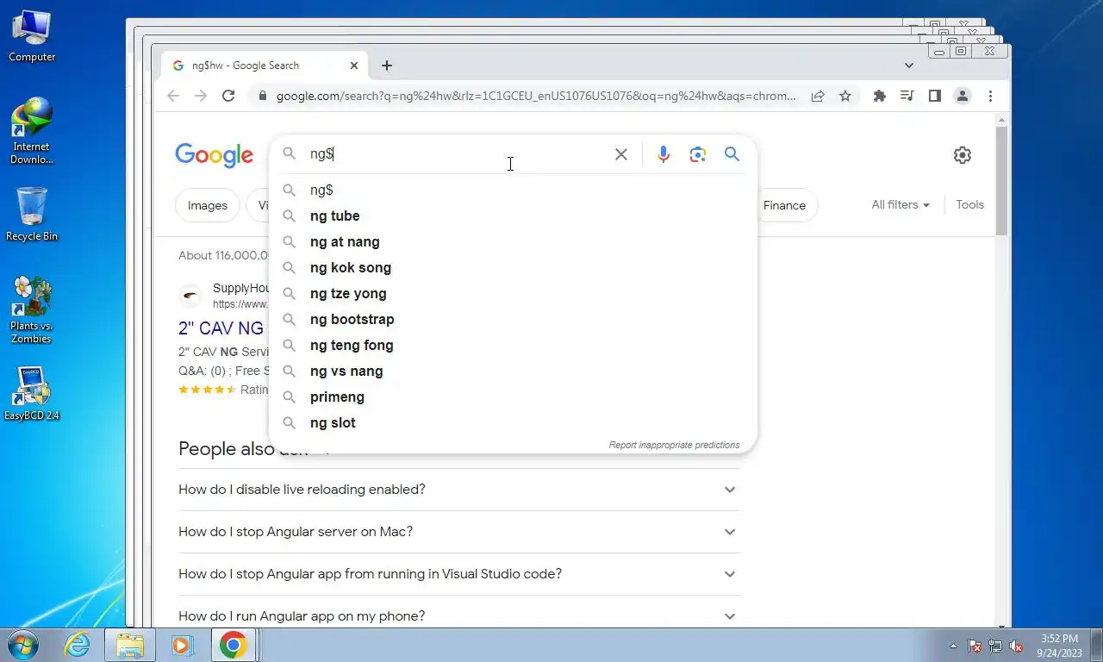Choose suggestion 'ng tze yong'
The image size is (1103, 662).
514,293
